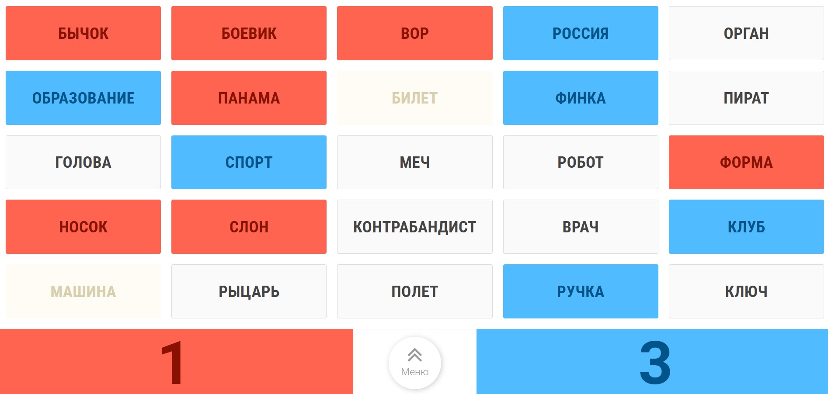Click the red ВОР card

414,33
